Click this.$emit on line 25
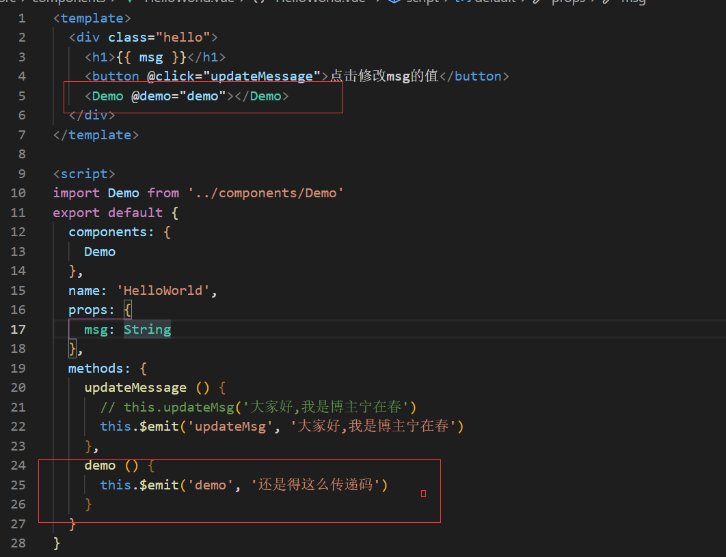This screenshot has height=557, width=726. tap(139, 485)
